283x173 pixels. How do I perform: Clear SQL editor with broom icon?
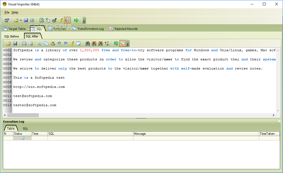(72, 43)
